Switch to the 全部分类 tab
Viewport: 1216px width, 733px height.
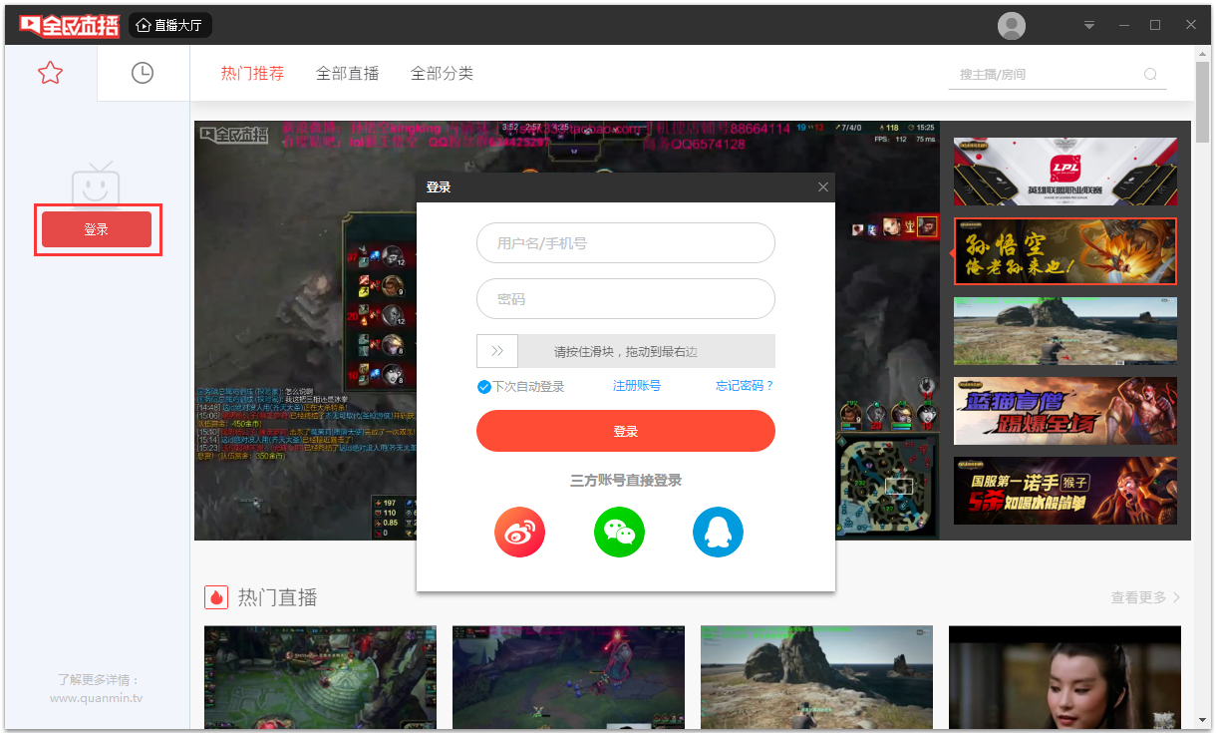click(x=442, y=73)
